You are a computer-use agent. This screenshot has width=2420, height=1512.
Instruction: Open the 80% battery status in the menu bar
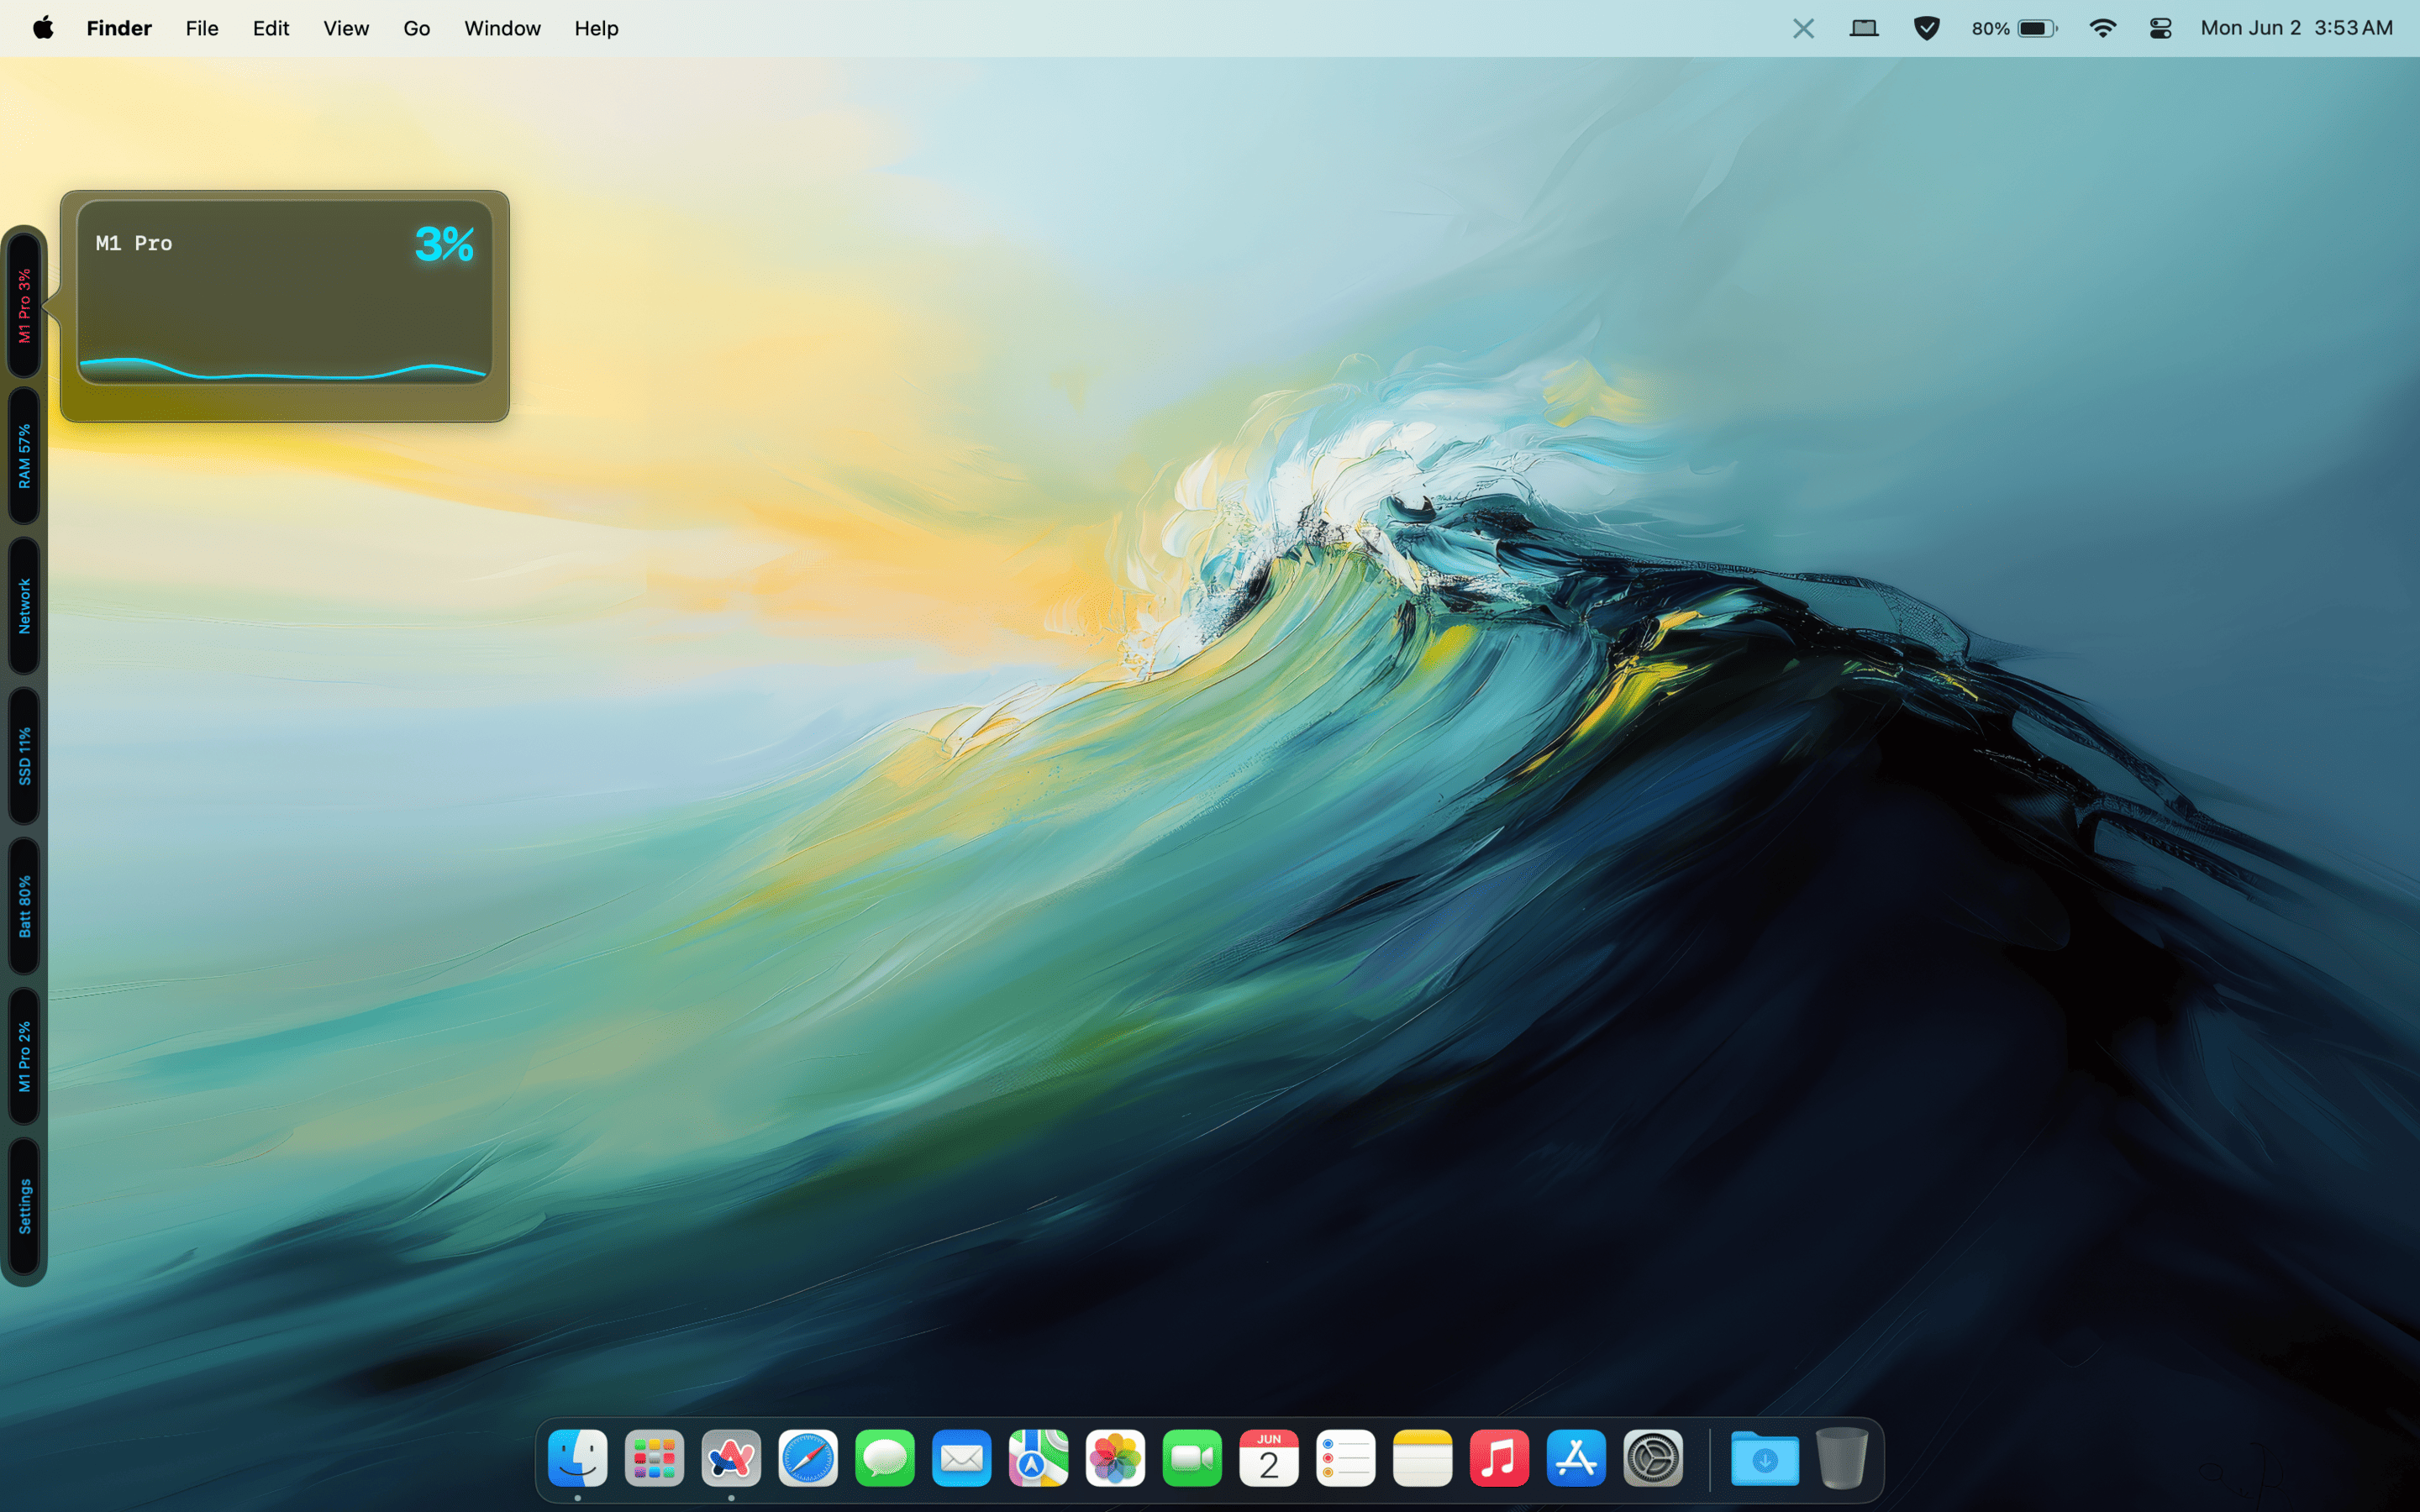(2014, 28)
